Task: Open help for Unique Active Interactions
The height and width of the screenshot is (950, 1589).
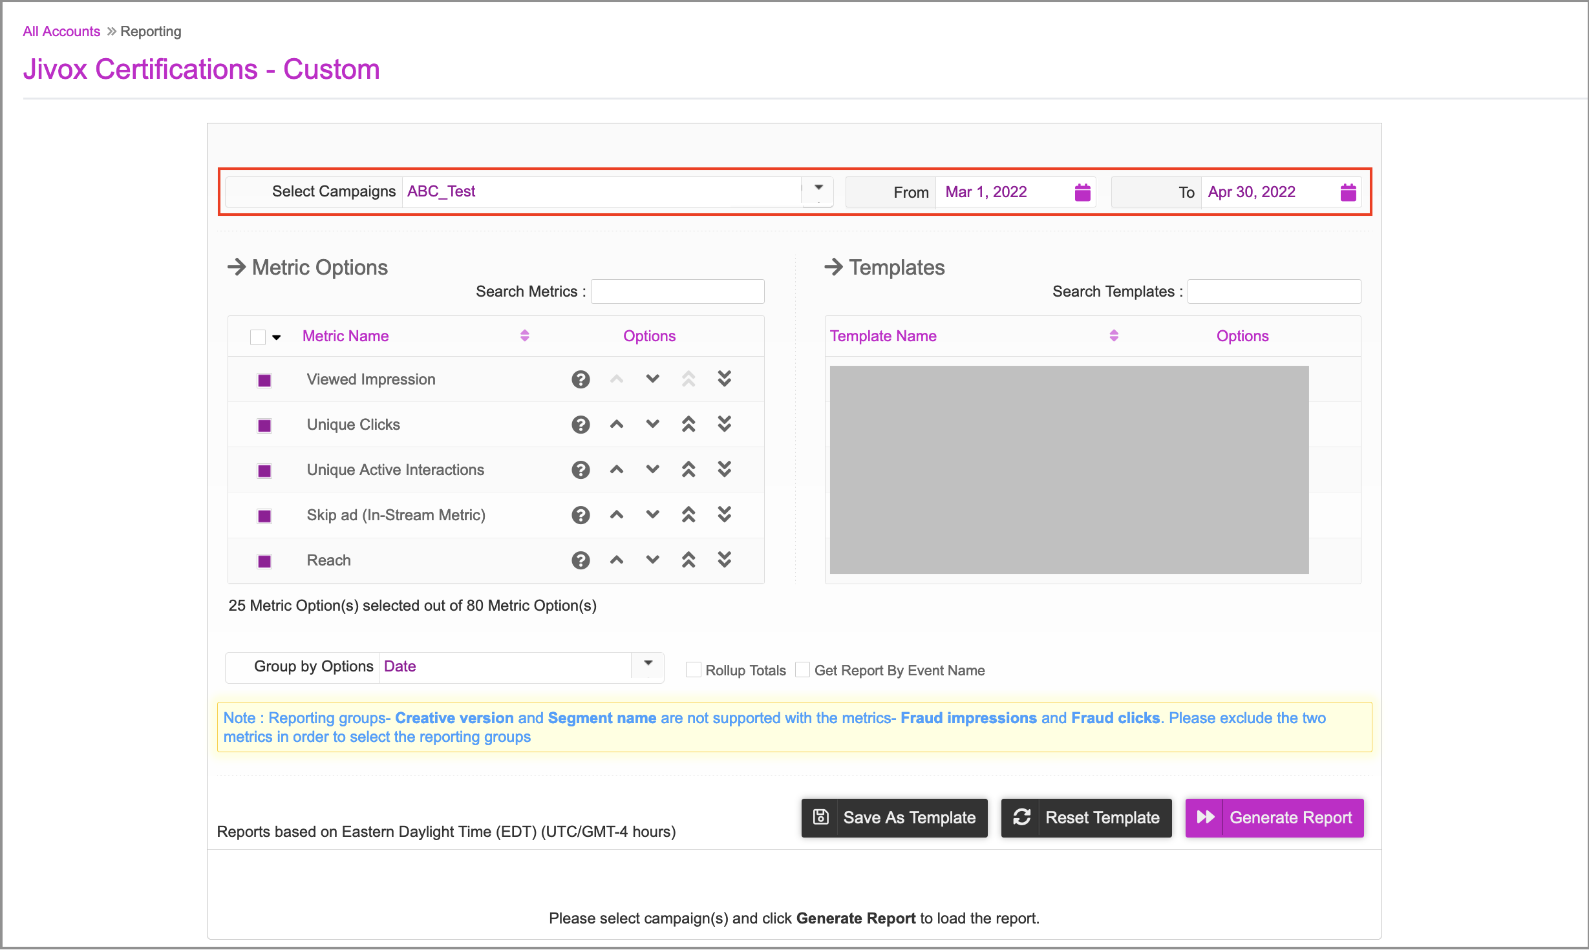Action: 581,470
